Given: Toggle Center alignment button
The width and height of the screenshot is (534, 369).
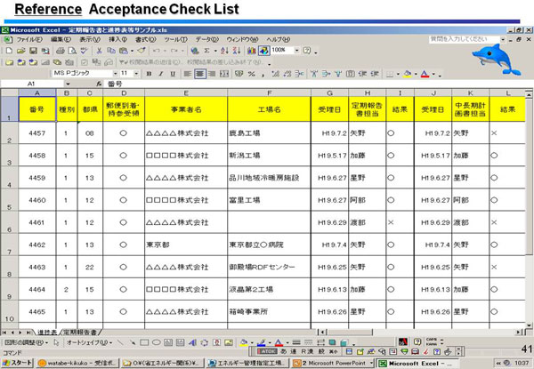Looking at the screenshot, I should pyautogui.click(x=200, y=74).
